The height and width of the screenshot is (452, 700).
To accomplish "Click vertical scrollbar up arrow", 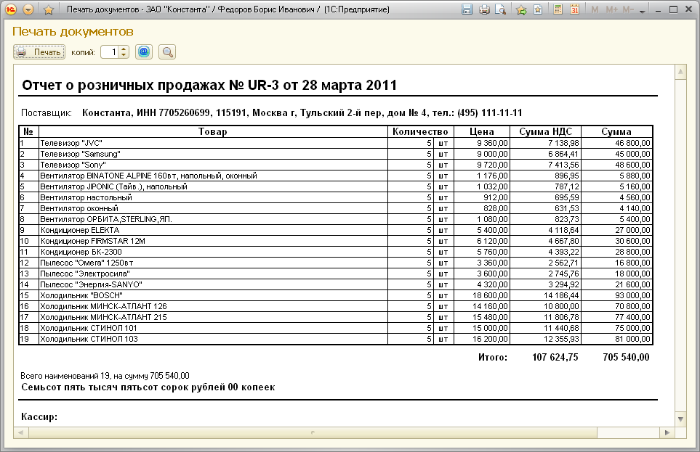I will click(681, 72).
